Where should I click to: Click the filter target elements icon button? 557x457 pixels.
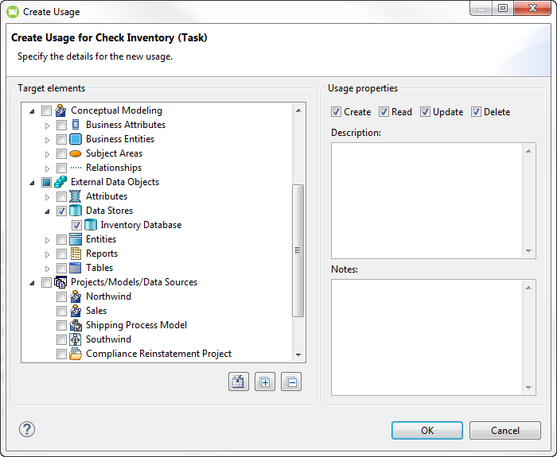point(239,382)
